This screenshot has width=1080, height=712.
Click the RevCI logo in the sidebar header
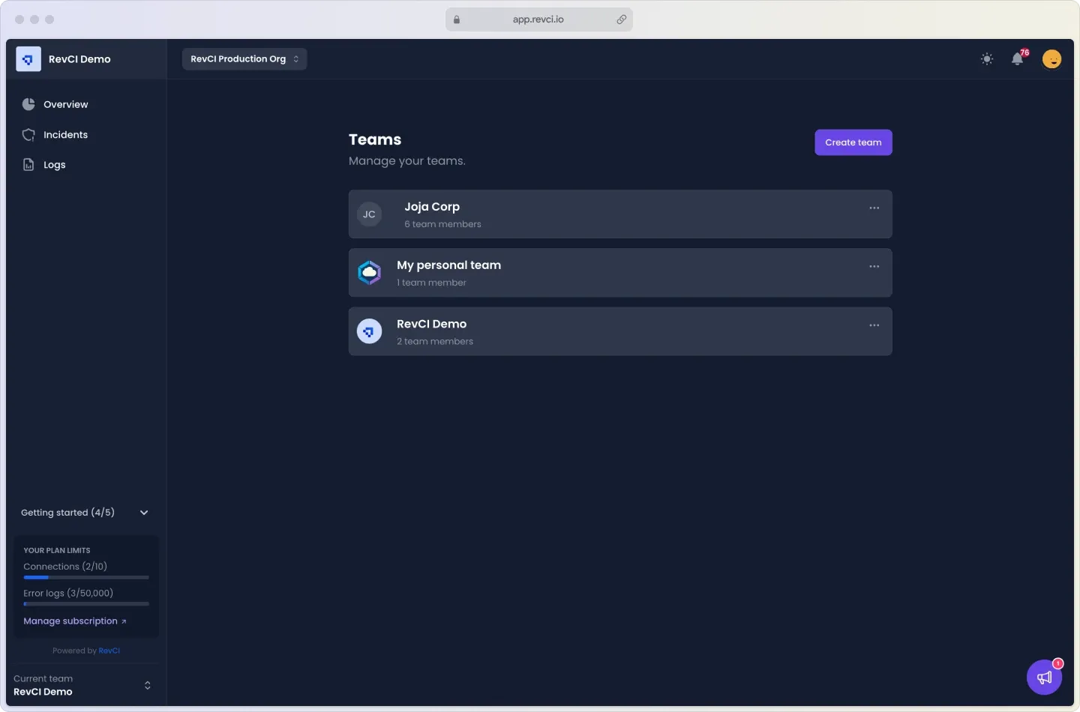(x=28, y=59)
